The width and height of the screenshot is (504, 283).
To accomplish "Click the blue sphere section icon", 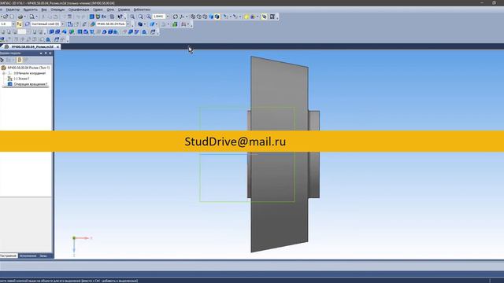I will pos(140,24).
